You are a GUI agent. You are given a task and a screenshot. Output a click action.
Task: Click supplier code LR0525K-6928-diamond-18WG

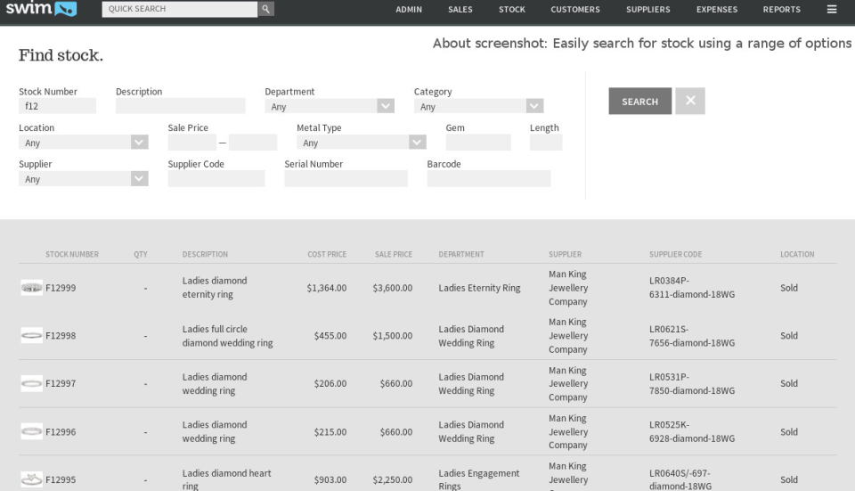692,431
